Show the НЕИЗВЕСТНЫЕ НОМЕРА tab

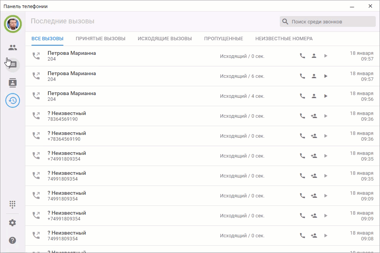(284, 39)
